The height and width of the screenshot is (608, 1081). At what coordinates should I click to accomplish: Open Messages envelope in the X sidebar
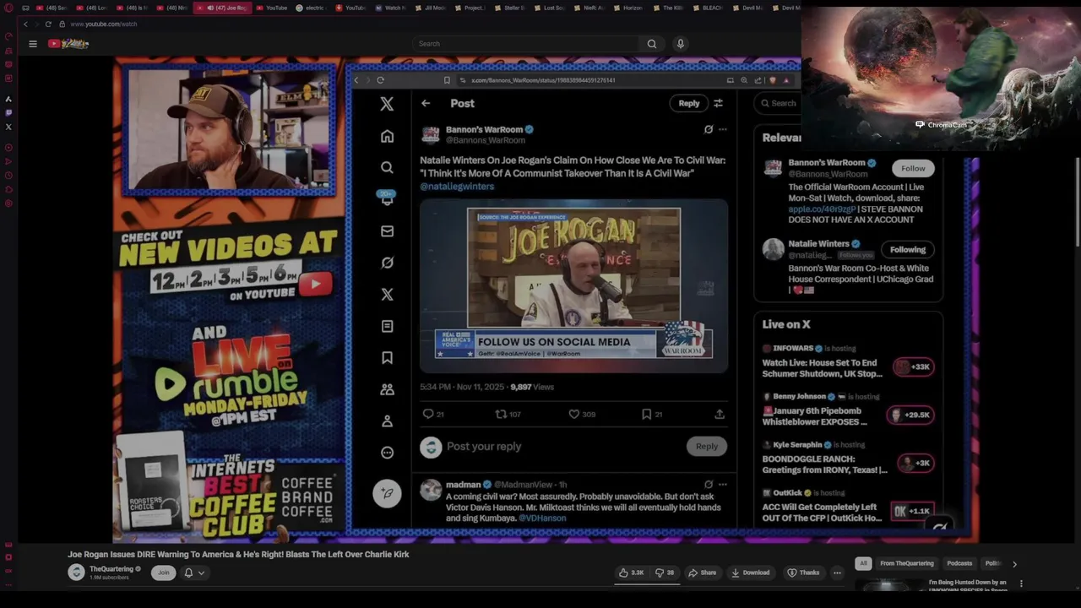(x=387, y=231)
